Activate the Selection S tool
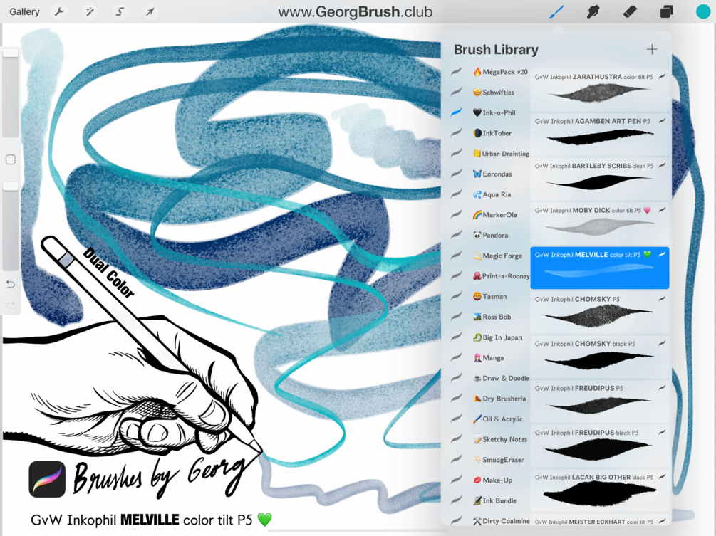Image resolution: width=716 pixels, height=536 pixels. pyautogui.click(x=120, y=11)
